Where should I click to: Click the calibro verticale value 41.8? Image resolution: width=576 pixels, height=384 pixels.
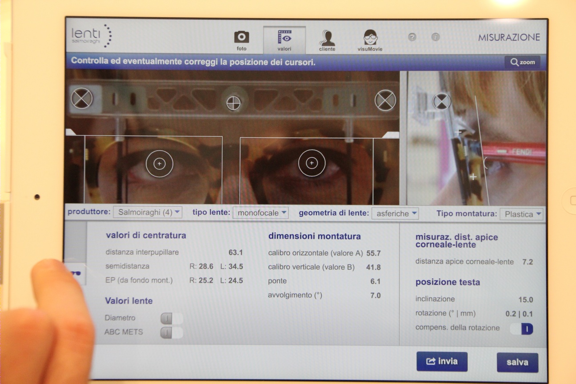[373, 267]
